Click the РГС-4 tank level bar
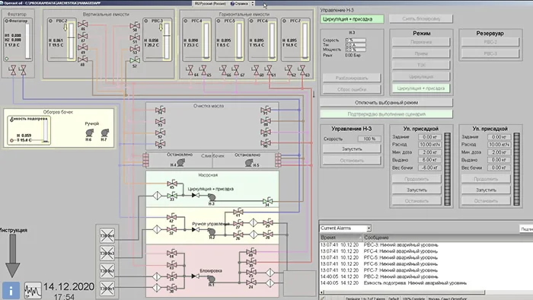The image size is (533, 300). (206, 40)
